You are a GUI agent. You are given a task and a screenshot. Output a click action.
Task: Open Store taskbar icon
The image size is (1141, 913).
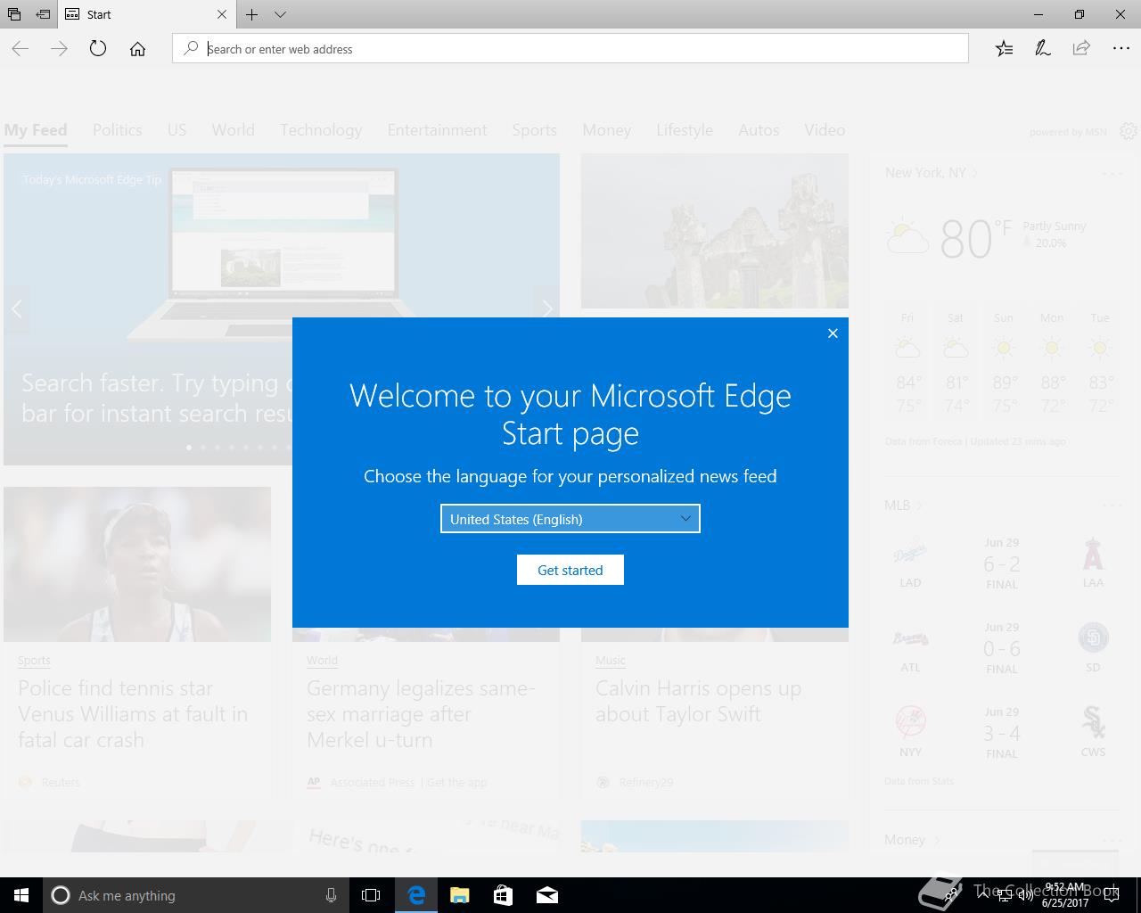tap(503, 895)
